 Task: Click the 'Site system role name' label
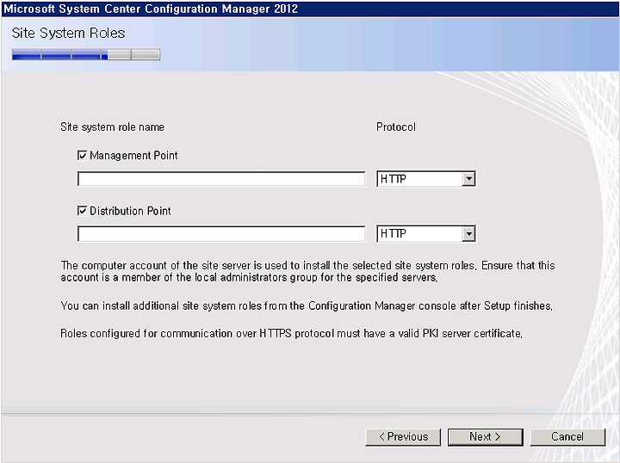coord(112,127)
